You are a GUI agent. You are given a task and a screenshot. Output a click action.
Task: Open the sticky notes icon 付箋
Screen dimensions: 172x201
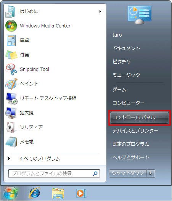pyautogui.click(x=11, y=55)
